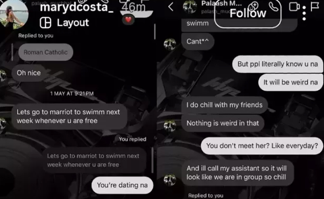Image resolution: width=324 pixels, height=199 pixels.
Task: Select the 'Roman Catholic' quoted reply bubble
Action: (46, 52)
